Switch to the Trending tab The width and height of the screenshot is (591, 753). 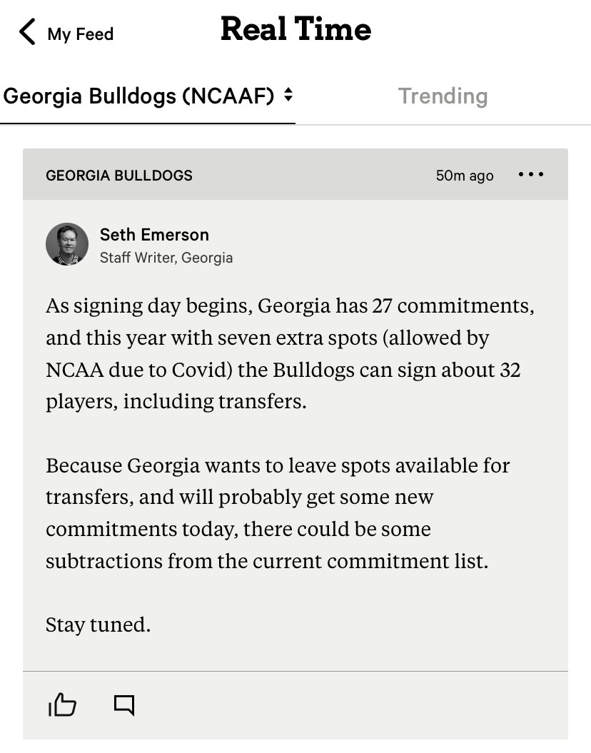[443, 96]
